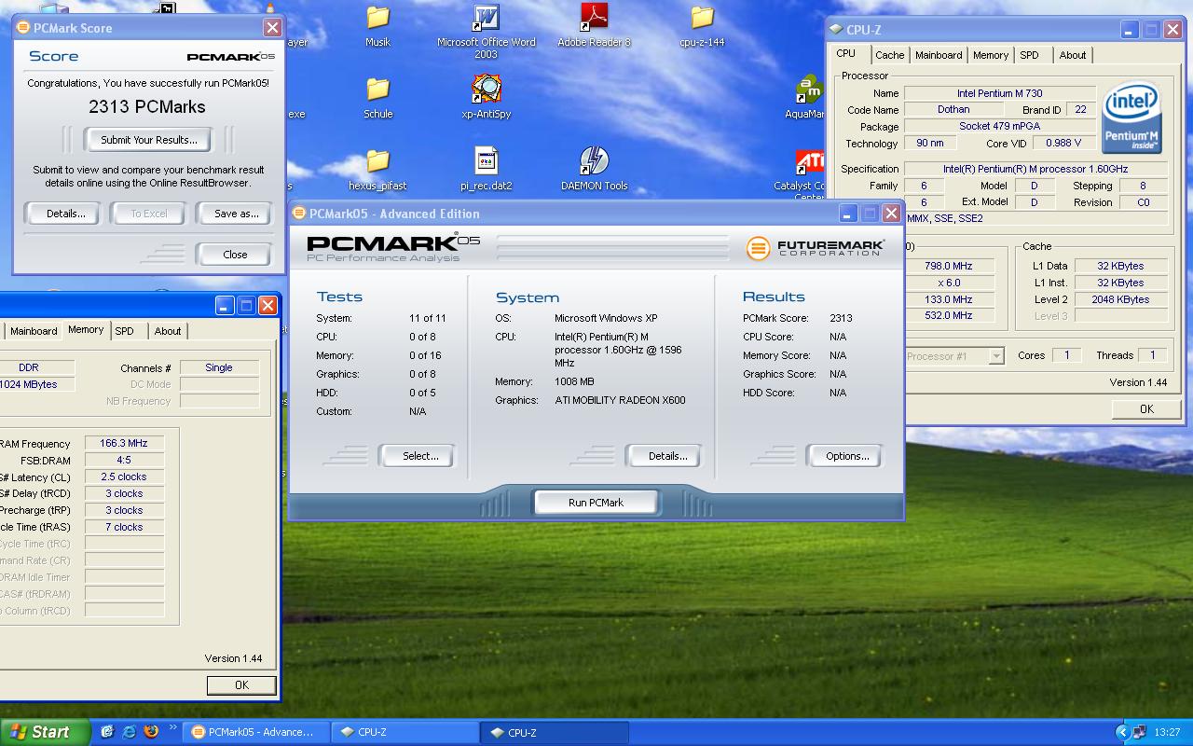Image resolution: width=1193 pixels, height=746 pixels.
Task: Expand hidden system tray icons arrow
Action: pos(1121,732)
